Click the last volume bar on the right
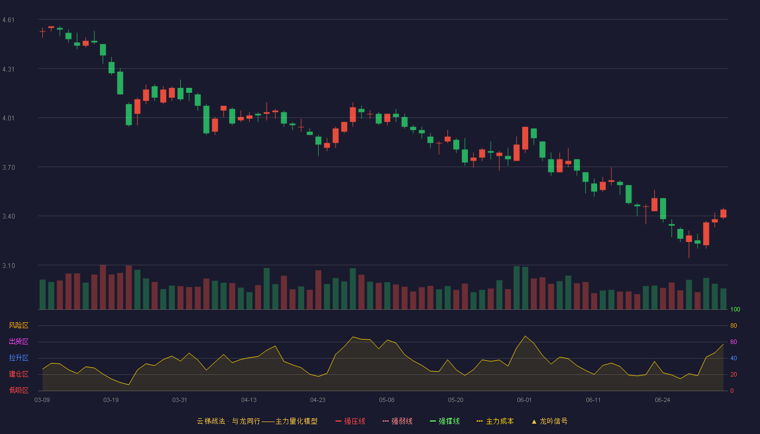The width and height of the screenshot is (760, 434). (723, 299)
